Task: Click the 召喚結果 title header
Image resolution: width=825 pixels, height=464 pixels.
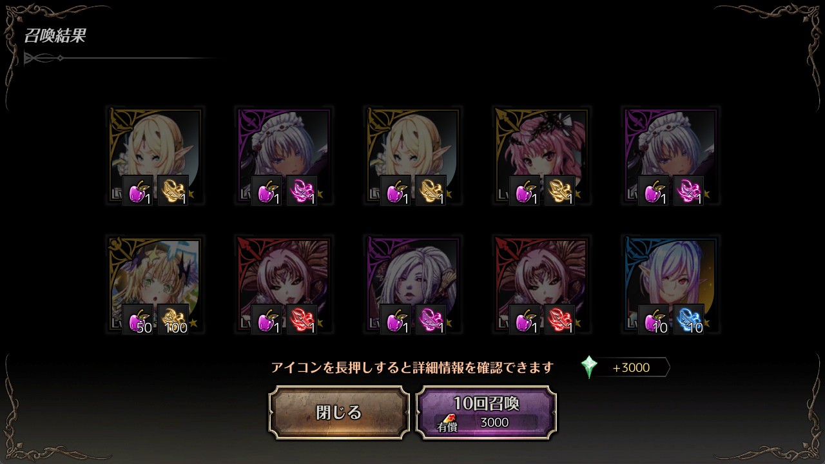Action: (x=55, y=36)
